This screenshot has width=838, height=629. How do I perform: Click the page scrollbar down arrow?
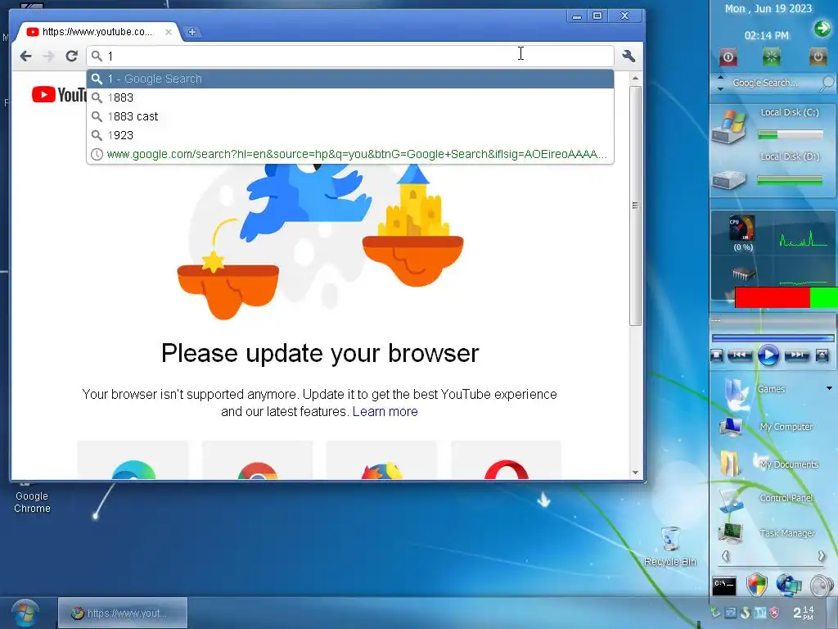(x=635, y=473)
